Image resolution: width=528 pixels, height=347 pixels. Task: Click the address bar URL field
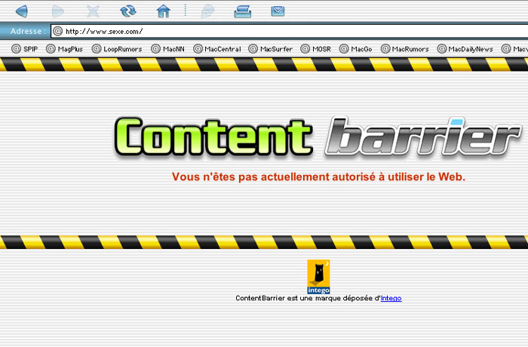click(x=290, y=32)
